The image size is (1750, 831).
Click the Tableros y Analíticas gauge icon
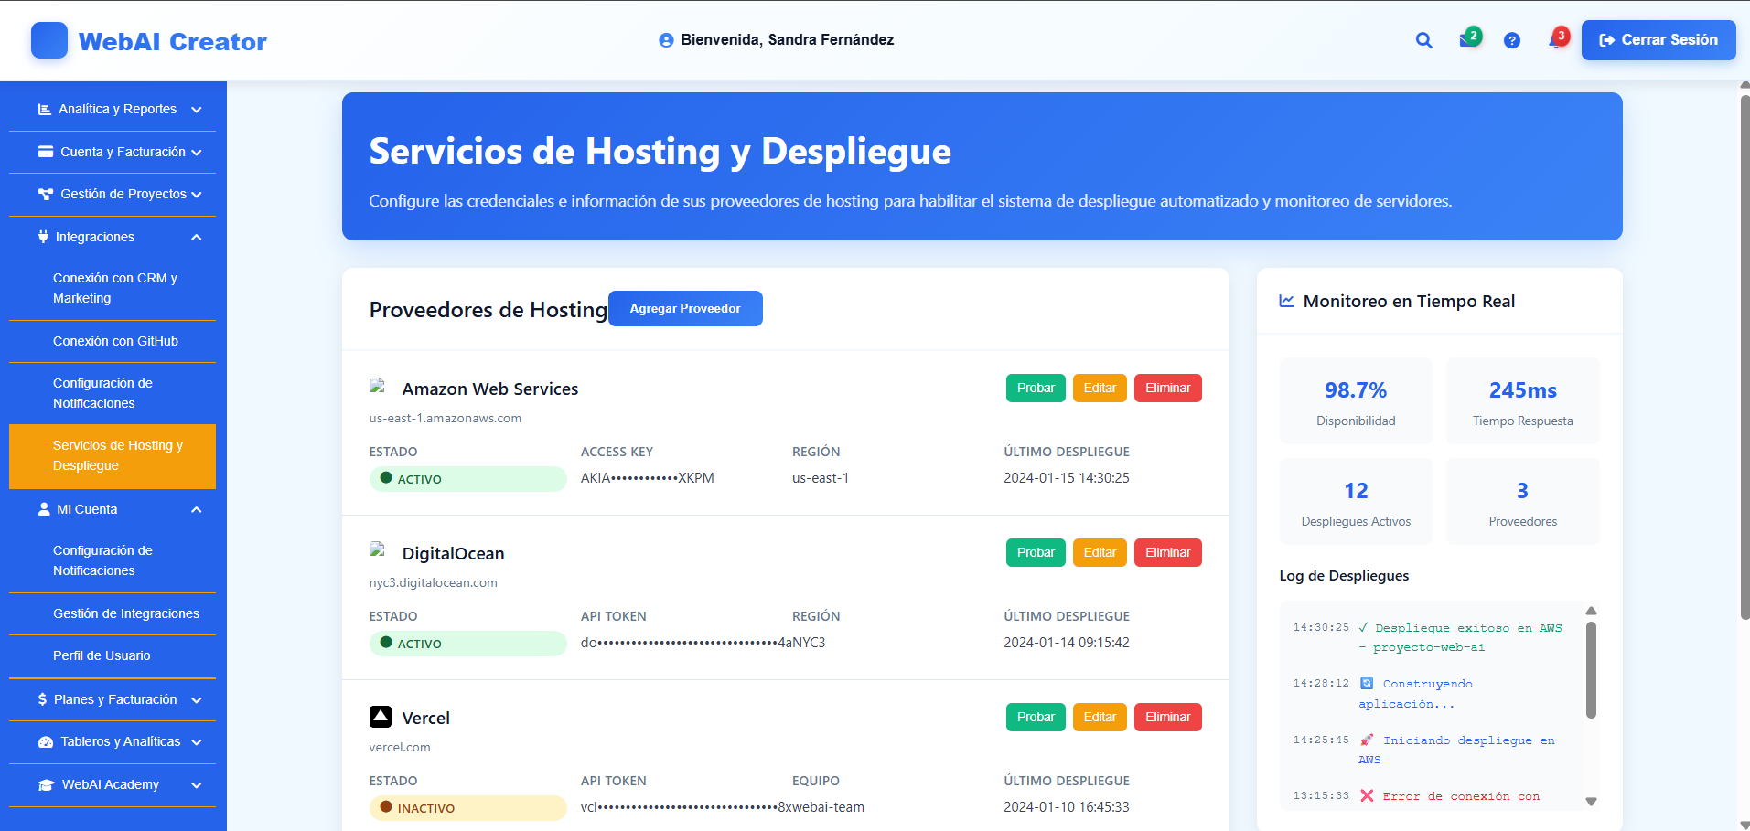[x=46, y=741]
